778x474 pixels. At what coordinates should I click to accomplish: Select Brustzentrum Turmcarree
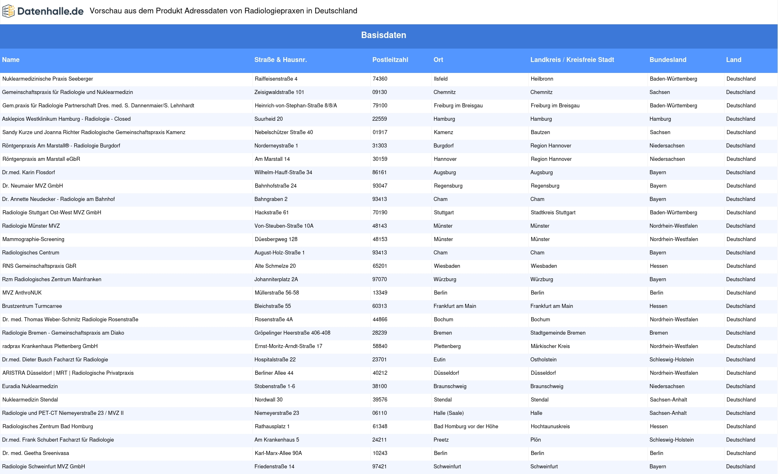(x=32, y=306)
